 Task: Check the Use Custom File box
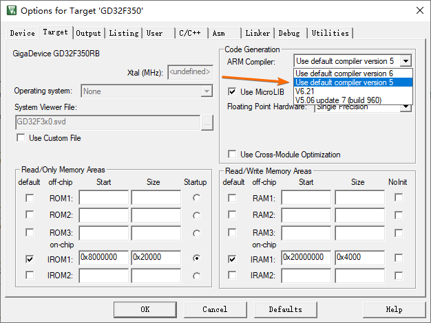21,137
